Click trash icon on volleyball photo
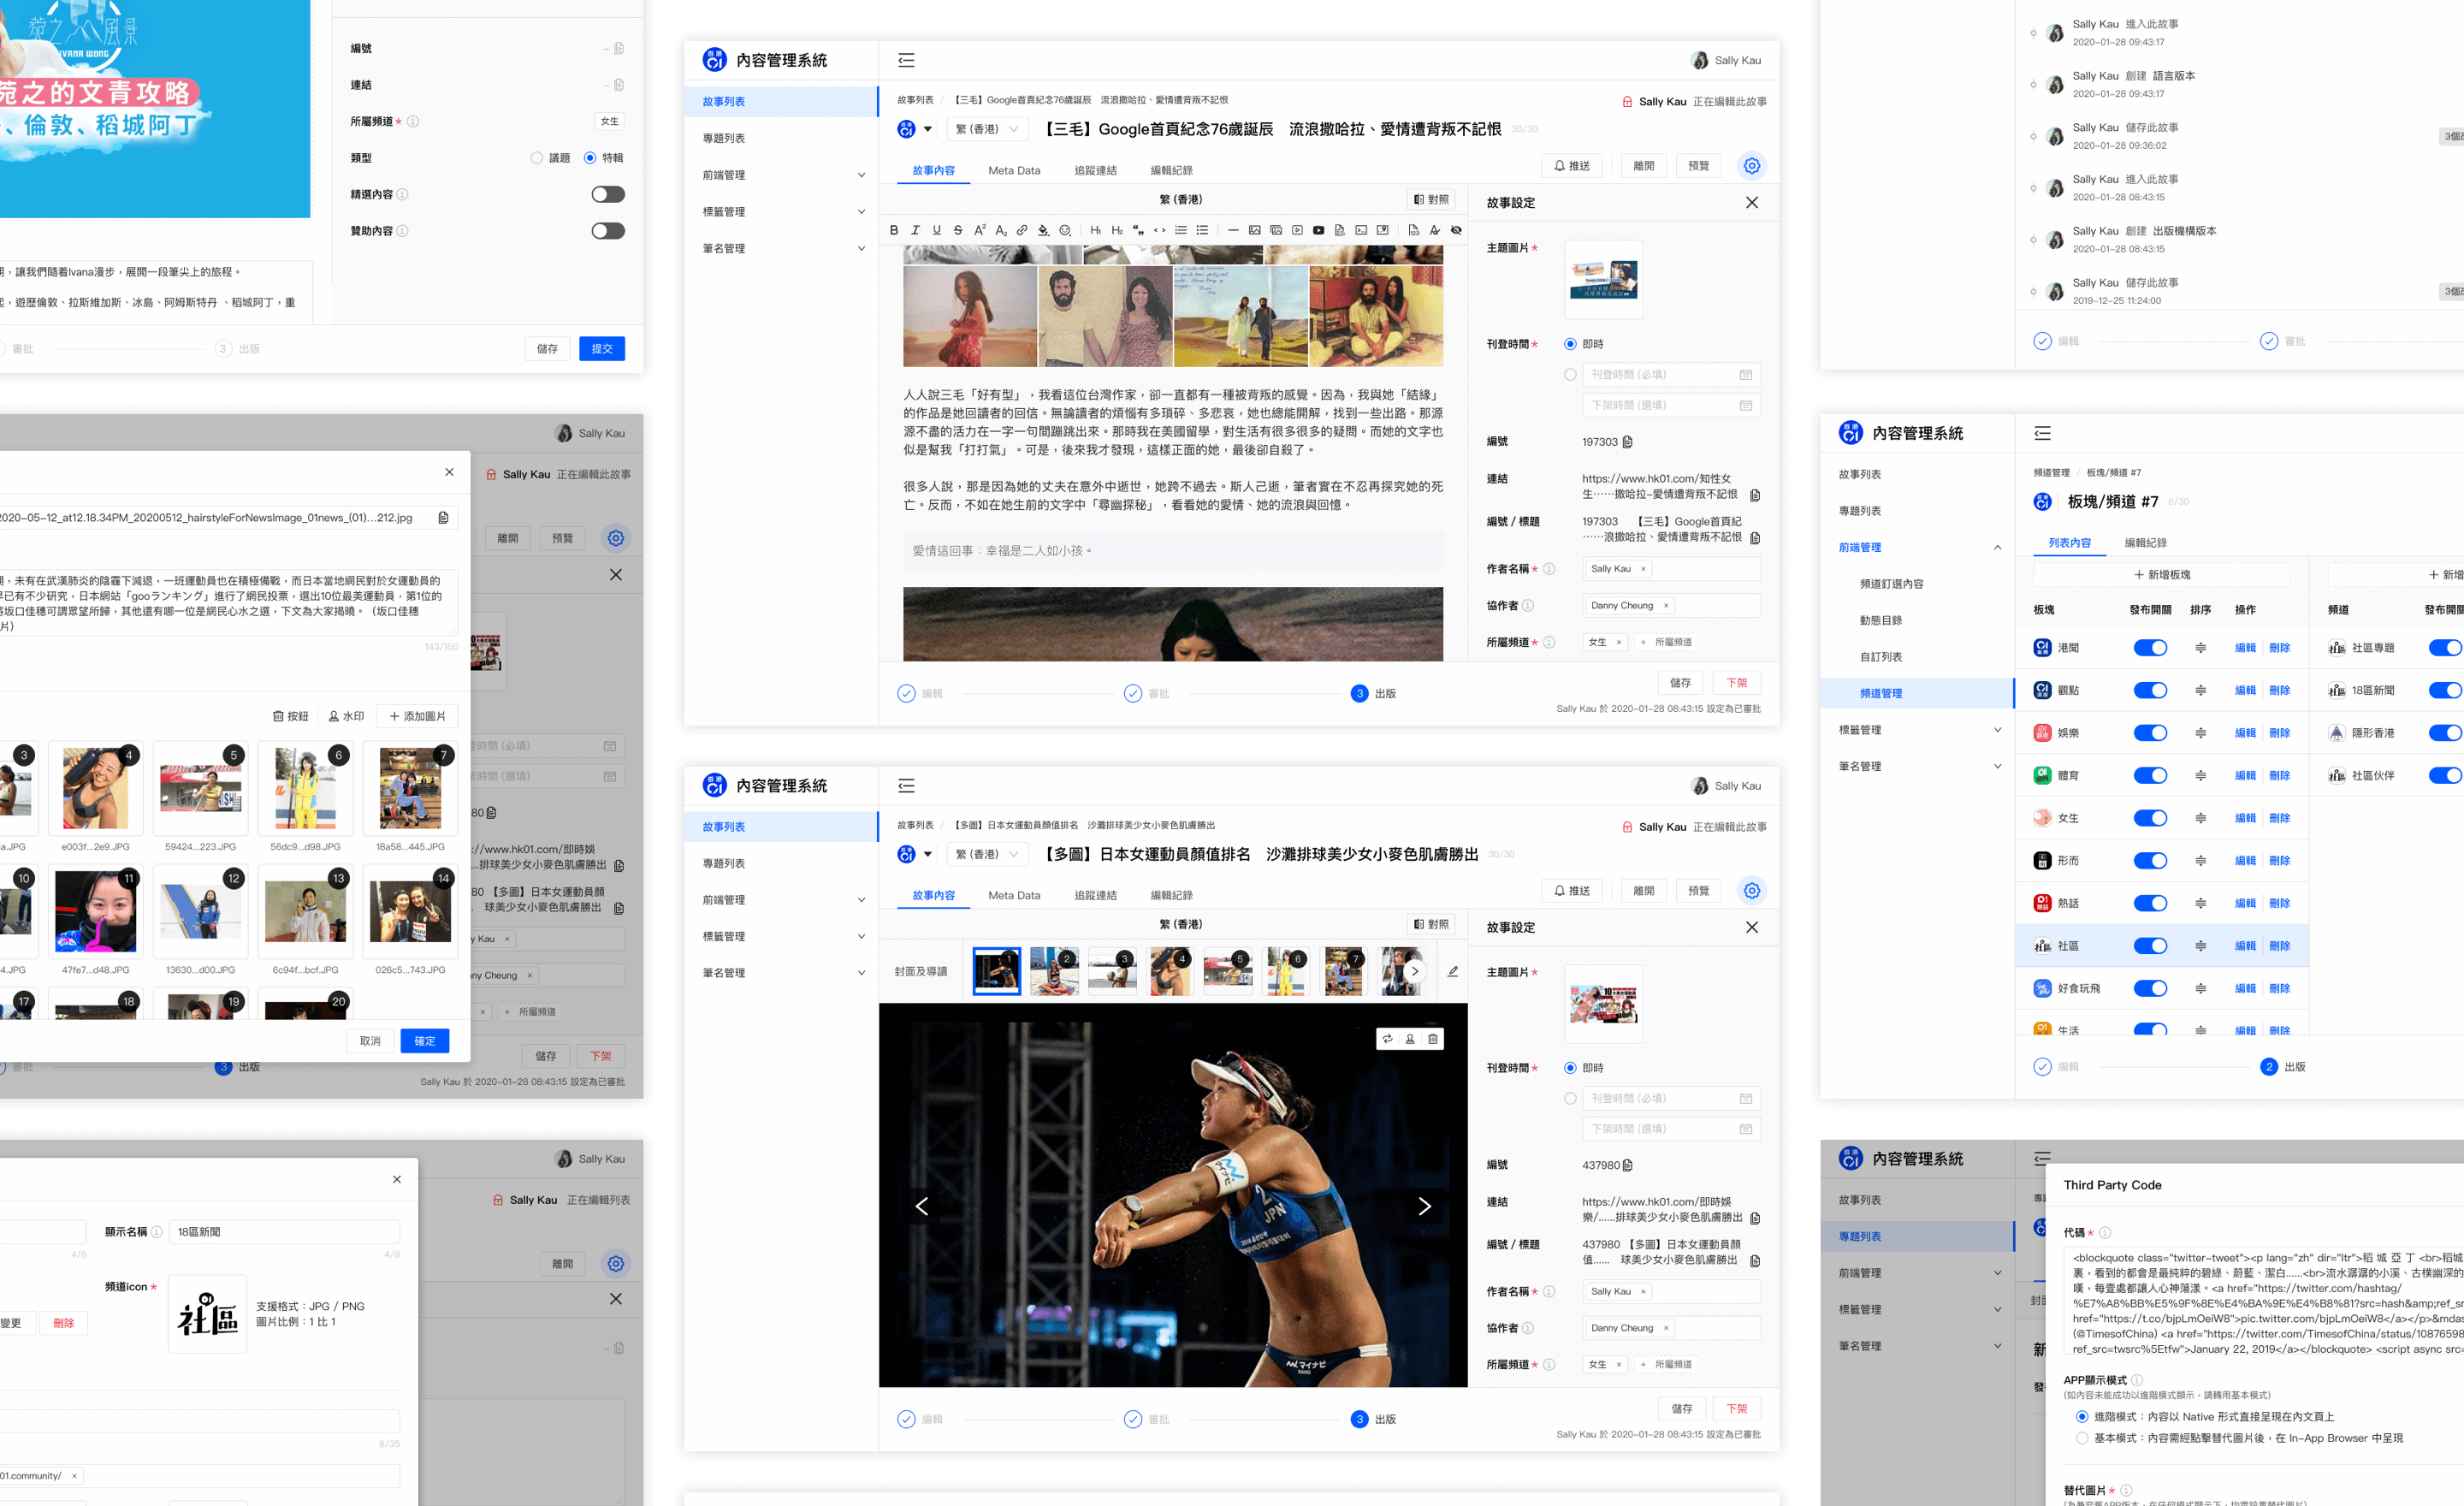2464x1506 pixels. tap(1433, 1039)
